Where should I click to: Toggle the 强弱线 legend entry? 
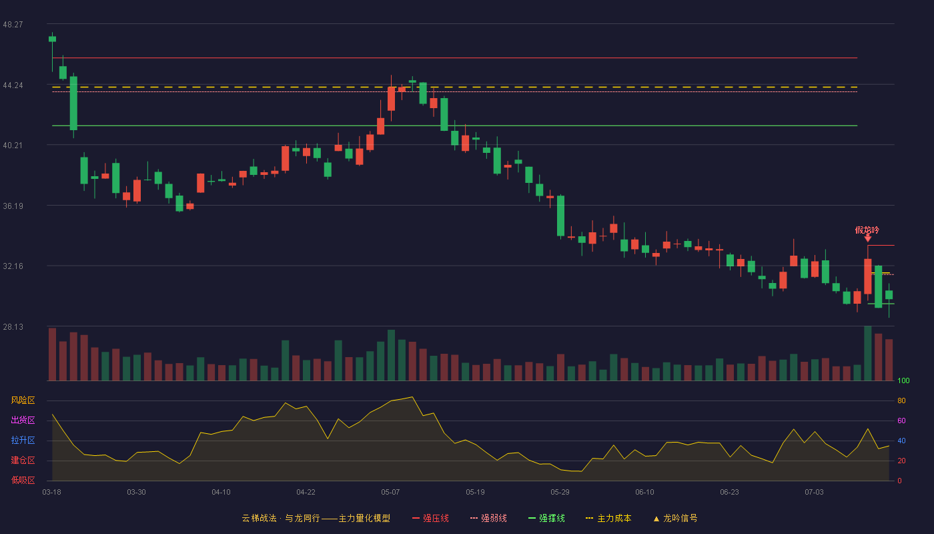click(x=488, y=518)
